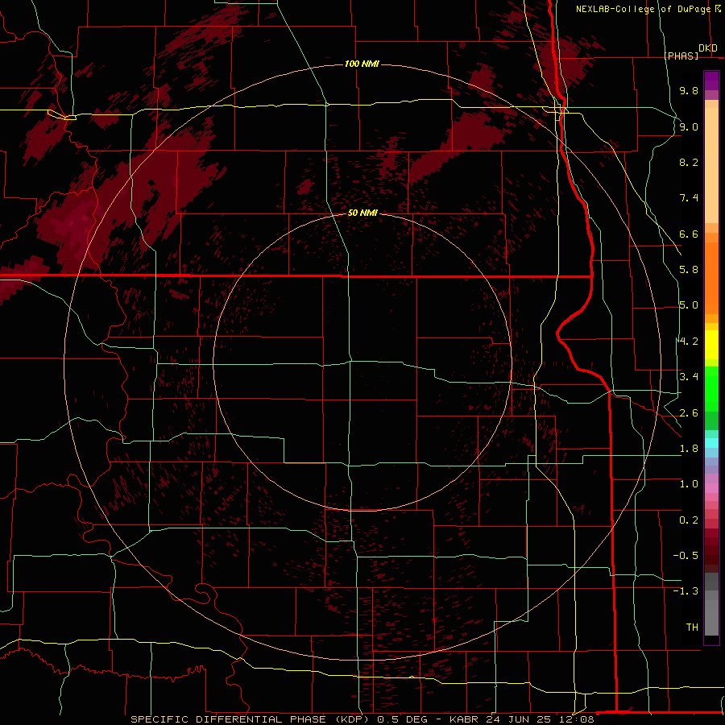
Task: Select the 5.0 value on the scale
Action: [x=689, y=305]
